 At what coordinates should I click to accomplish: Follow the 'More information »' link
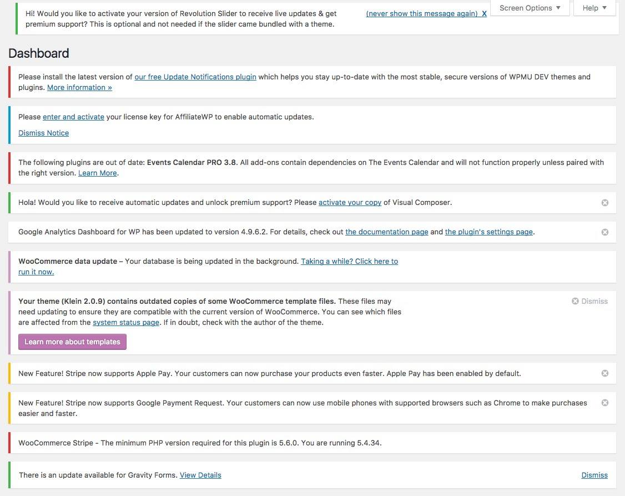tap(79, 87)
